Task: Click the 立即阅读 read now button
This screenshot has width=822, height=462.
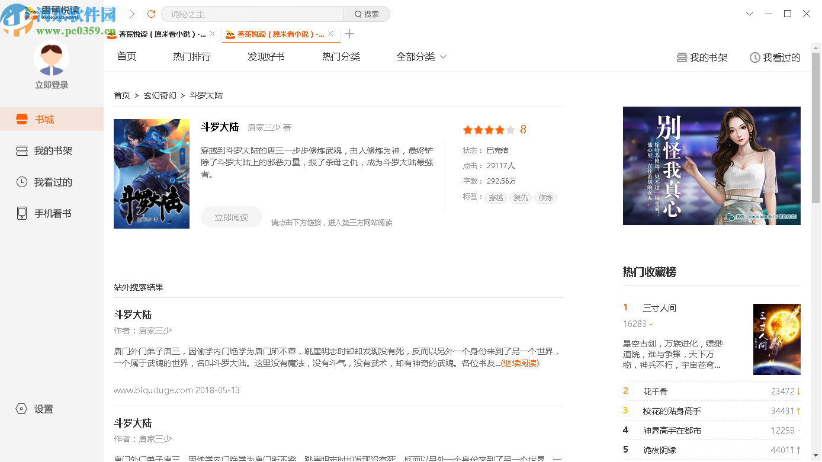Action: point(231,217)
